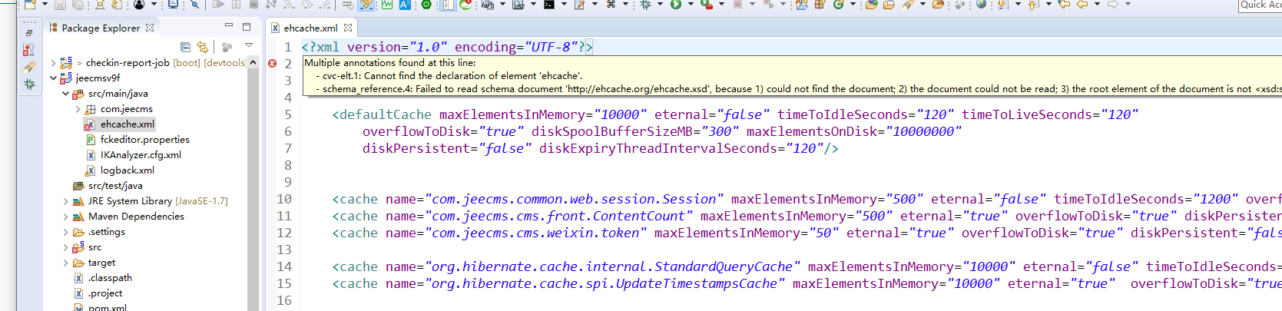Click org.hibernate.cache.internal.StandardQueryCache name on line 14
Viewport: 1282px width, 311px height.
coord(611,266)
